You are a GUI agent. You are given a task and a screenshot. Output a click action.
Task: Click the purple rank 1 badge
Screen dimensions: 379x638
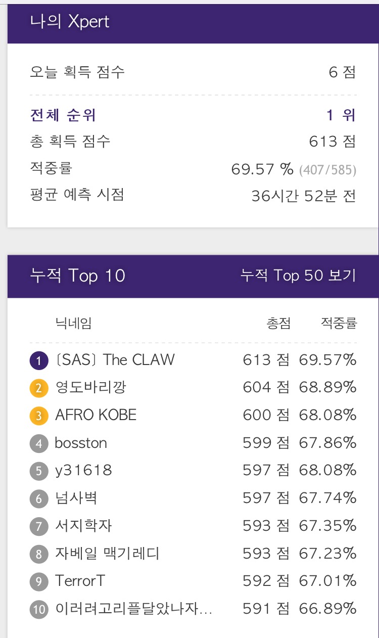click(x=39, y=360)
